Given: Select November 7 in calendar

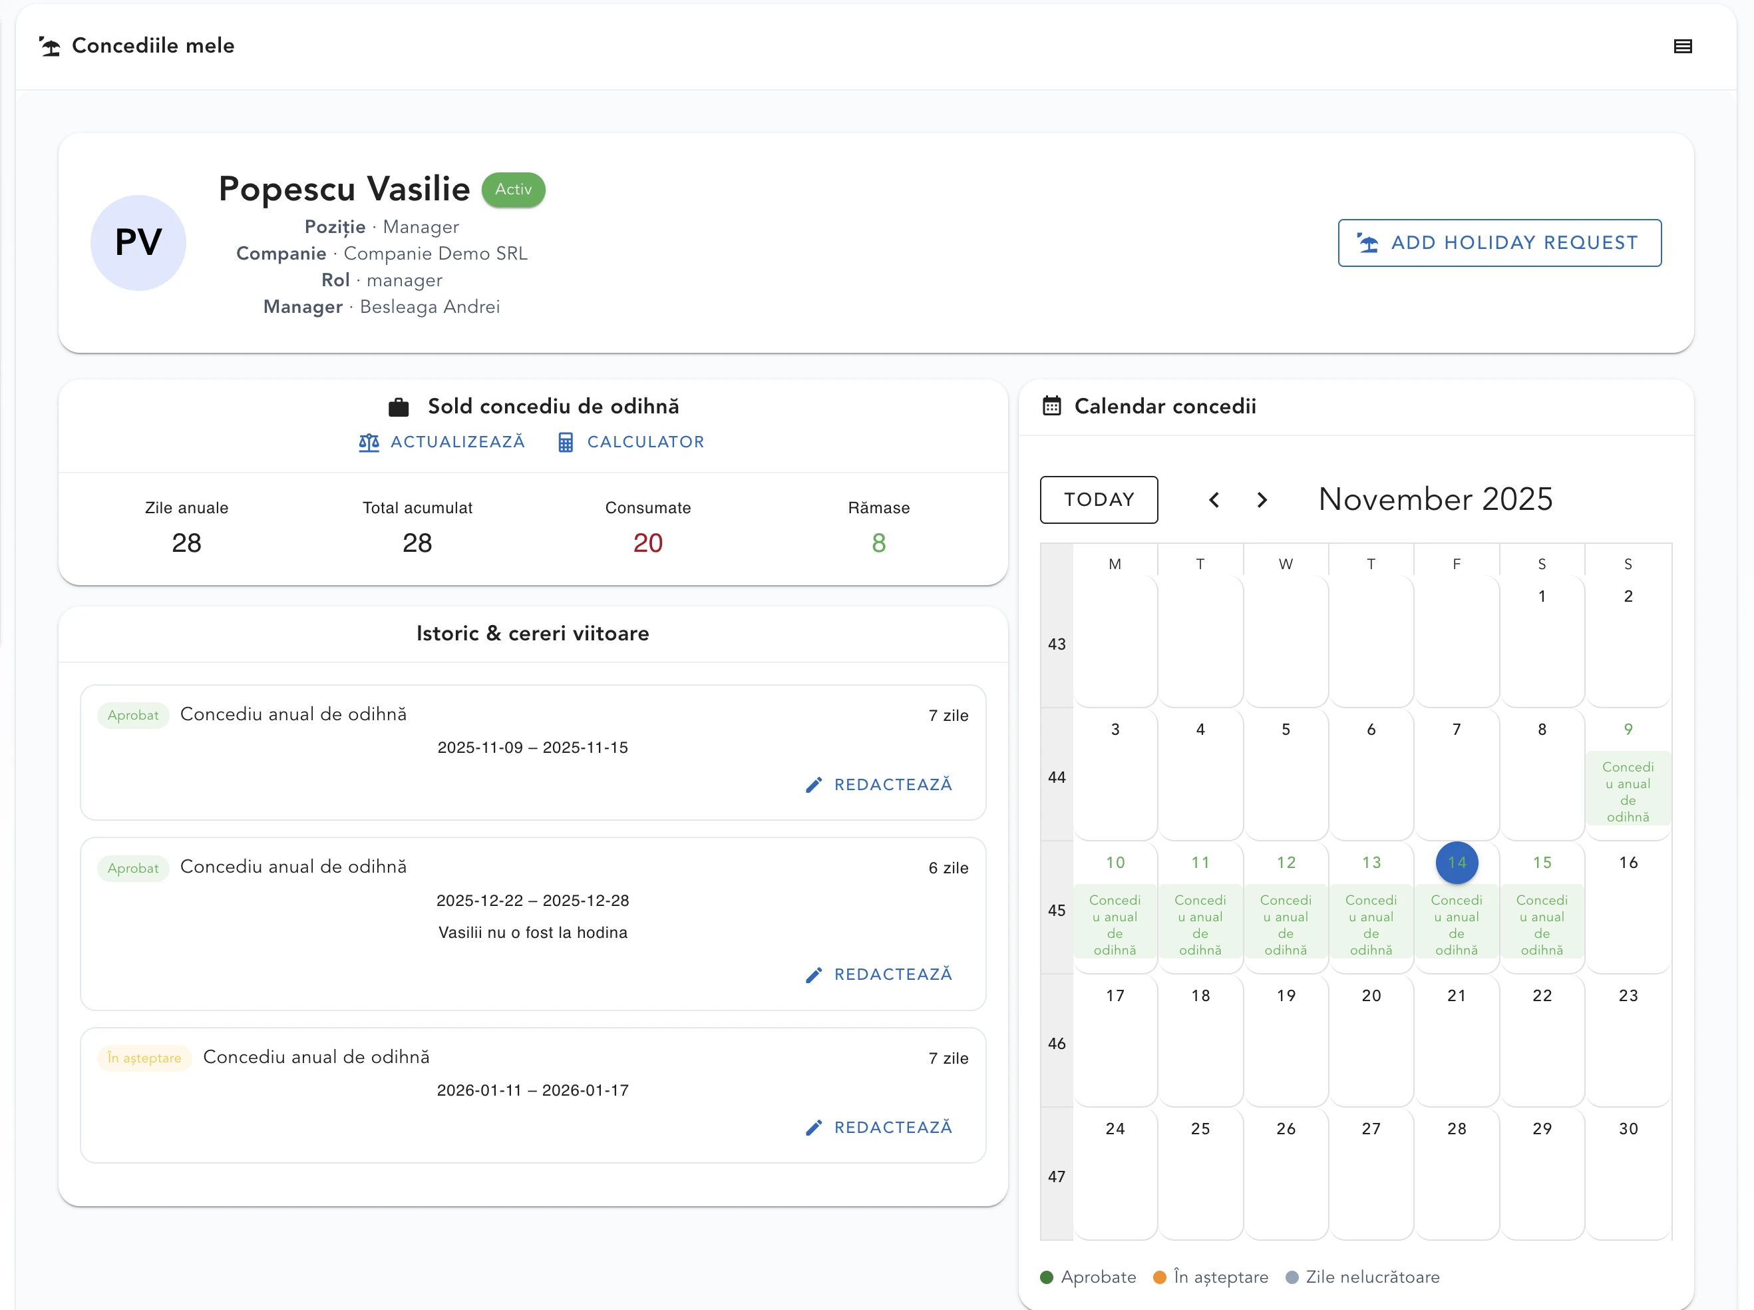Looking at the screenshot, I should 1457,730.
